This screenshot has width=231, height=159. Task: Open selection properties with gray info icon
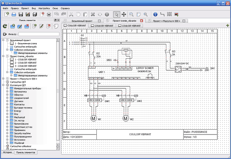(x=107, y=14)
